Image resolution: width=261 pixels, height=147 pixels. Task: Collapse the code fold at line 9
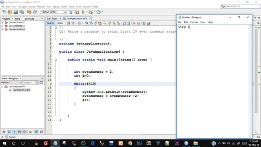tap(56, 60)
